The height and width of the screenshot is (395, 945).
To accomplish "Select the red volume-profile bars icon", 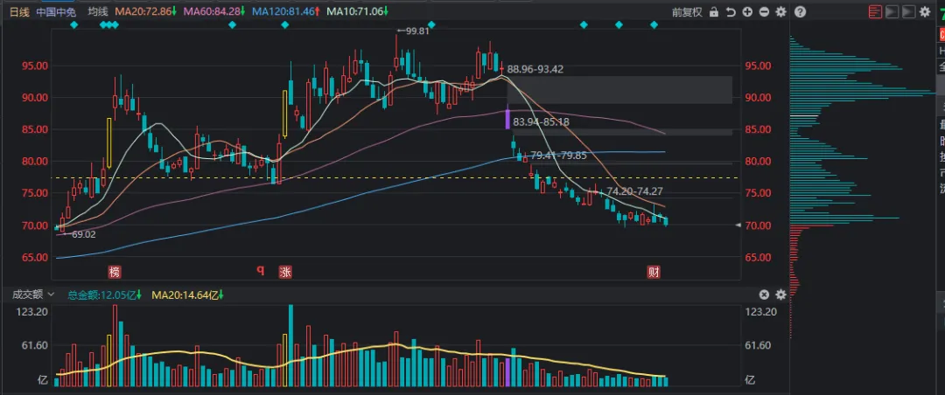I will (x=875, y=11).
